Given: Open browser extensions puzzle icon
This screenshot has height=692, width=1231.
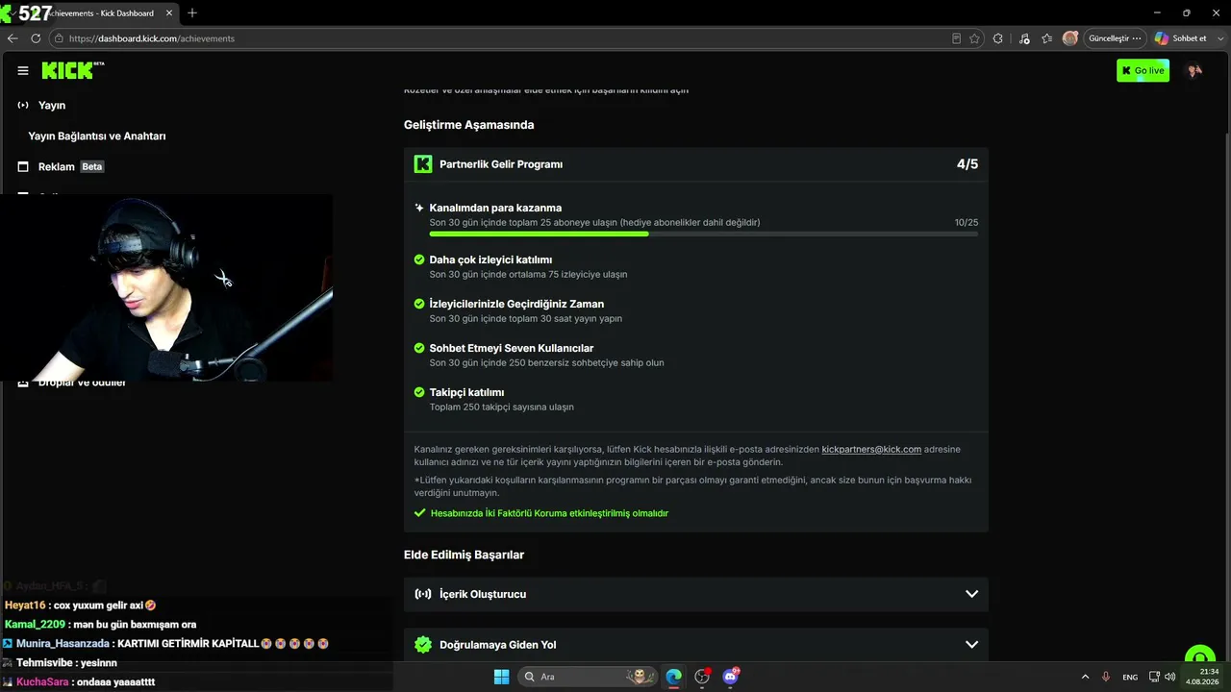Looking at the screenshot, I should [x=998, y=38].
